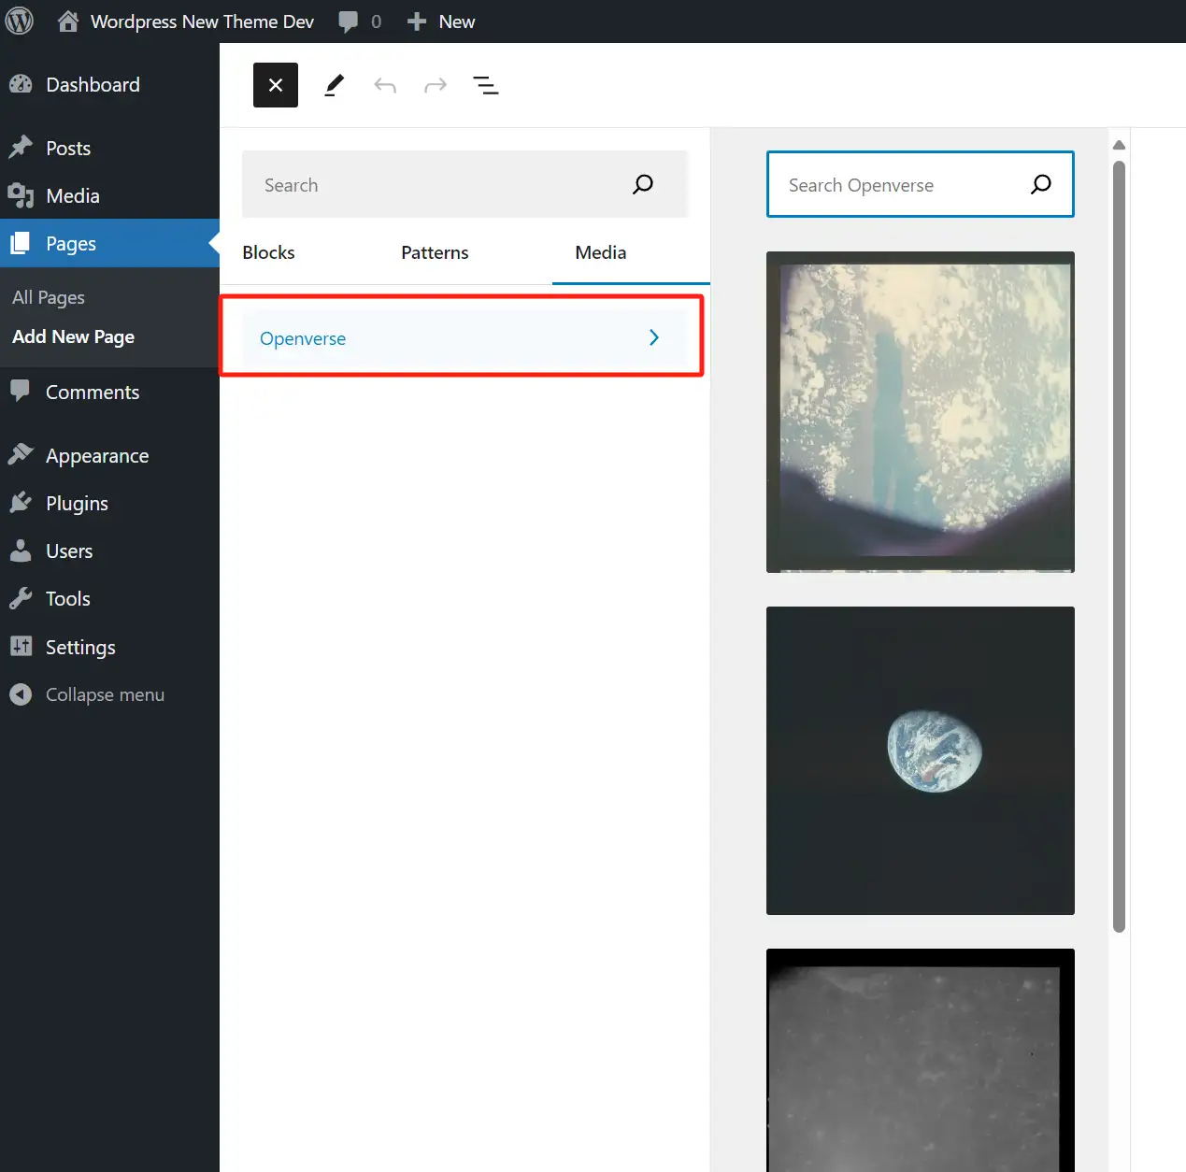Open the Appearance menu

[x=97, y=455]
